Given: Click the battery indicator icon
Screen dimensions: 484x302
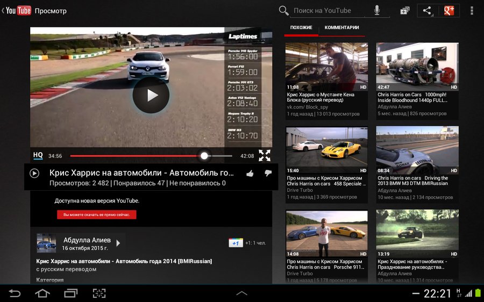Looking at the screenshot, I should coord(478,293).
